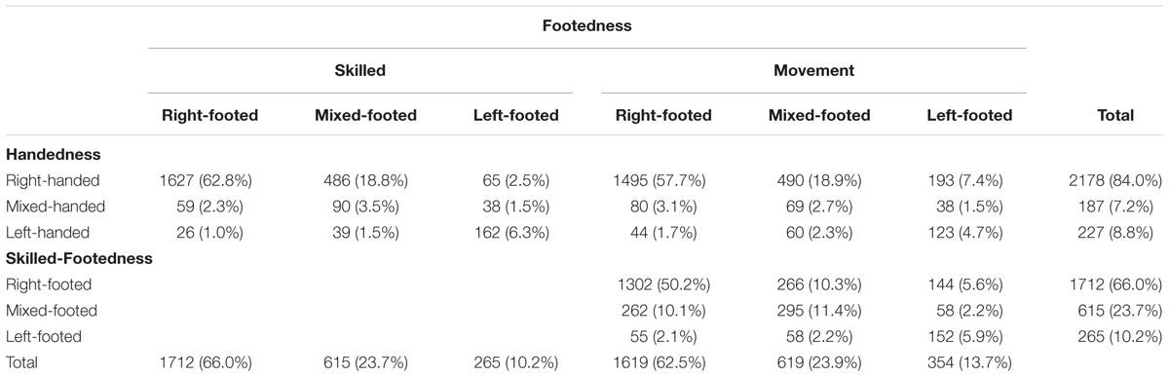
Task: Select cell 1627 (62.8%)
Action: (x=209, y=180)
